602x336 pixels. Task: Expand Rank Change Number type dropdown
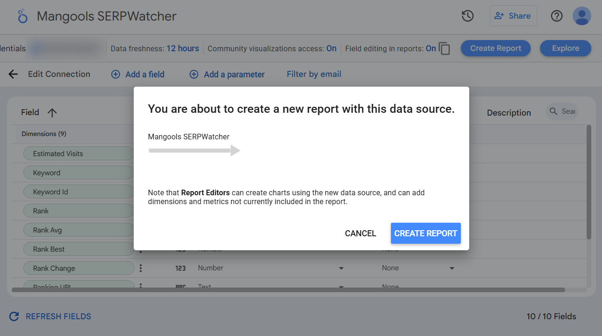pyautogui.click(x=341, y=268)
